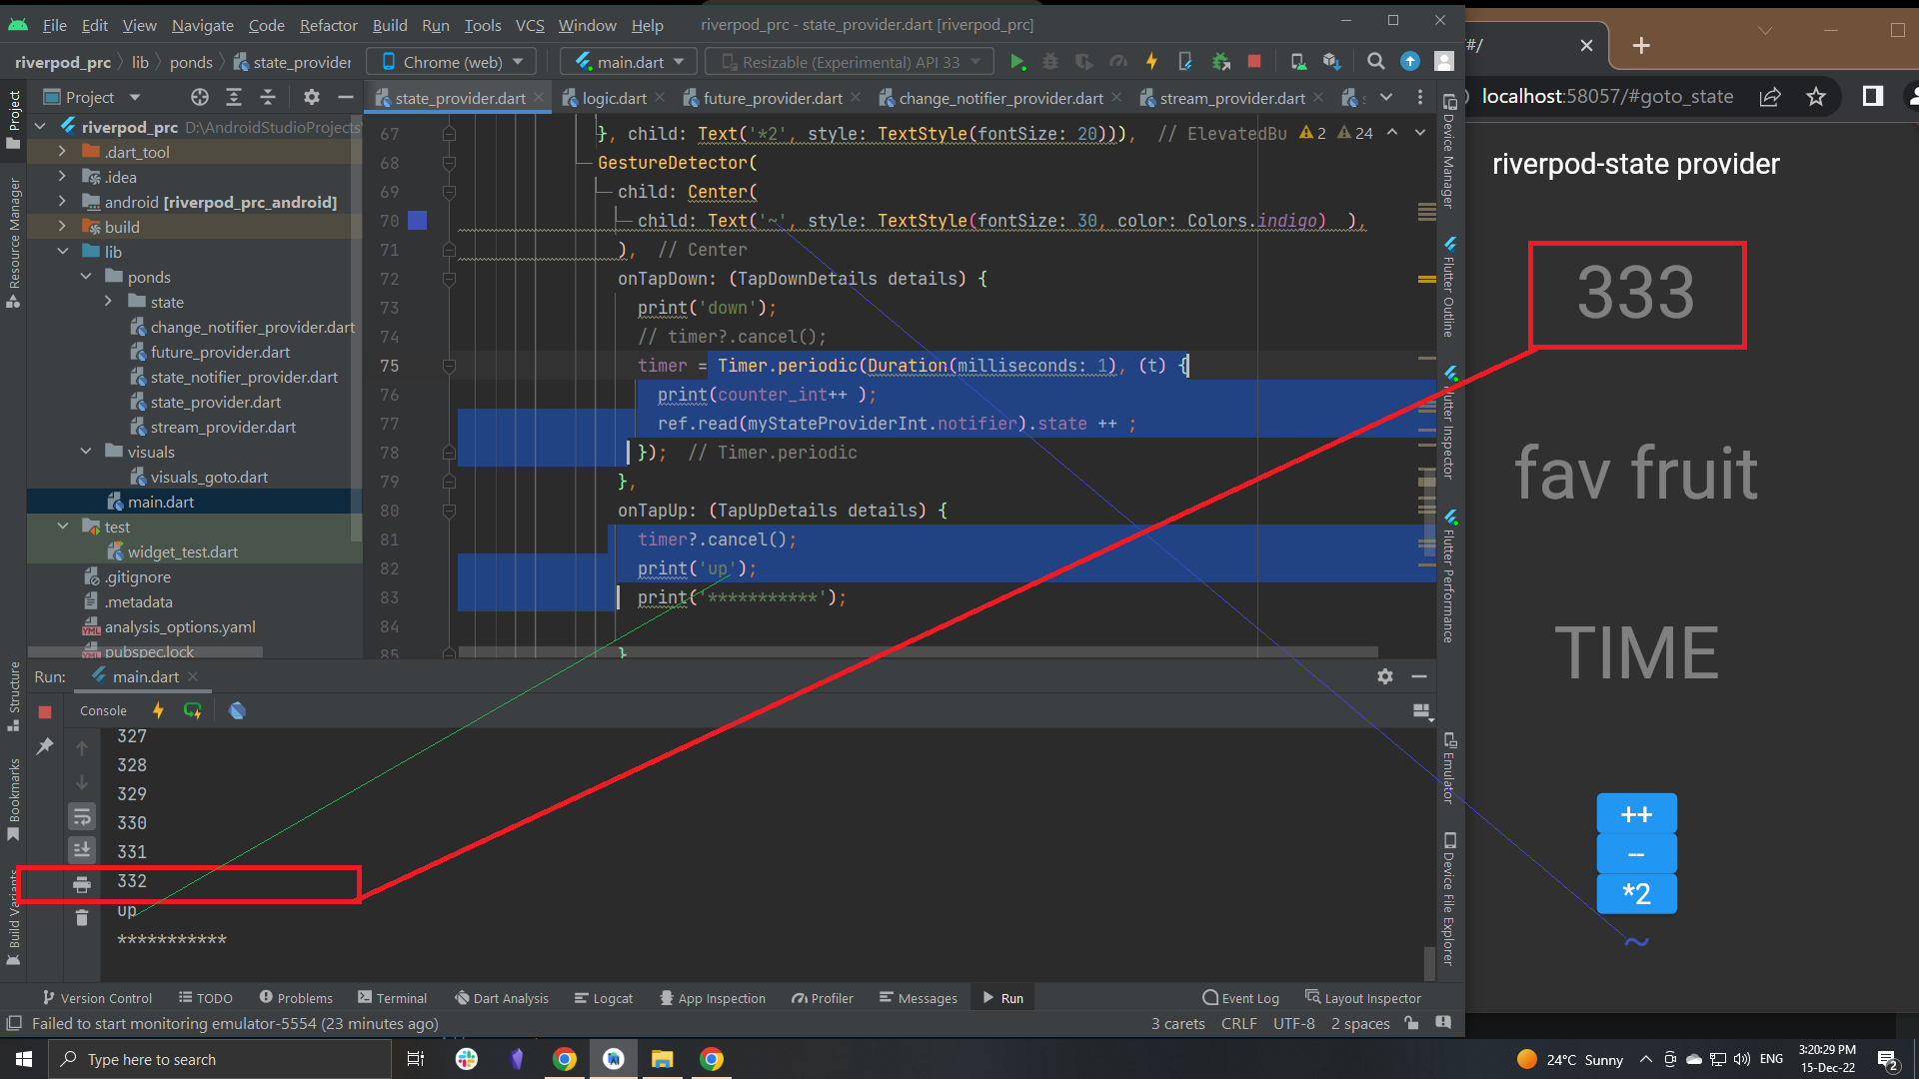Viewport: 1919px width, 1079px height.
Task: Open Search Everywhere magnifier icon
Action: pyautogui.click(x=1376, y=62)
